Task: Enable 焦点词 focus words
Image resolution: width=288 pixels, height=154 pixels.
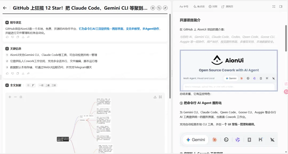Action: click(199, 7)
